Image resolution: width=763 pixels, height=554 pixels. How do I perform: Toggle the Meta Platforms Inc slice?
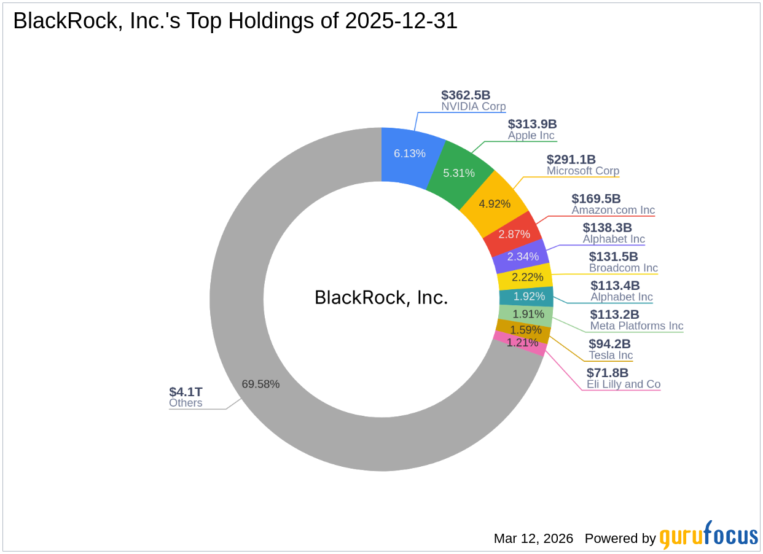point(530,314)
